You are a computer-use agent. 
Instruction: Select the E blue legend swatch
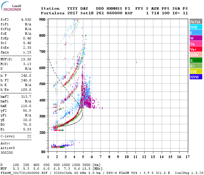pos(196,33)
